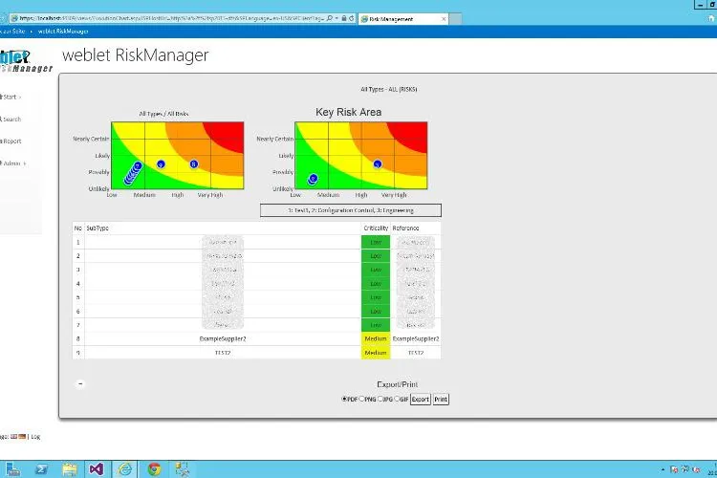Image resolution: width=717 pixels, height=478 pixels.
Task: Click the Export button
Action: (x=421, y=400)
